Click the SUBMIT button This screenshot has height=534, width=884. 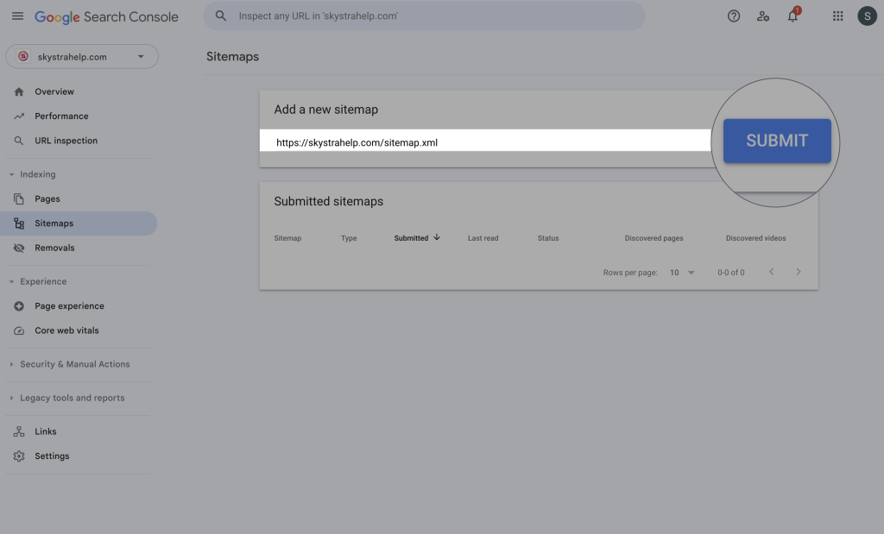click(777, 141)
